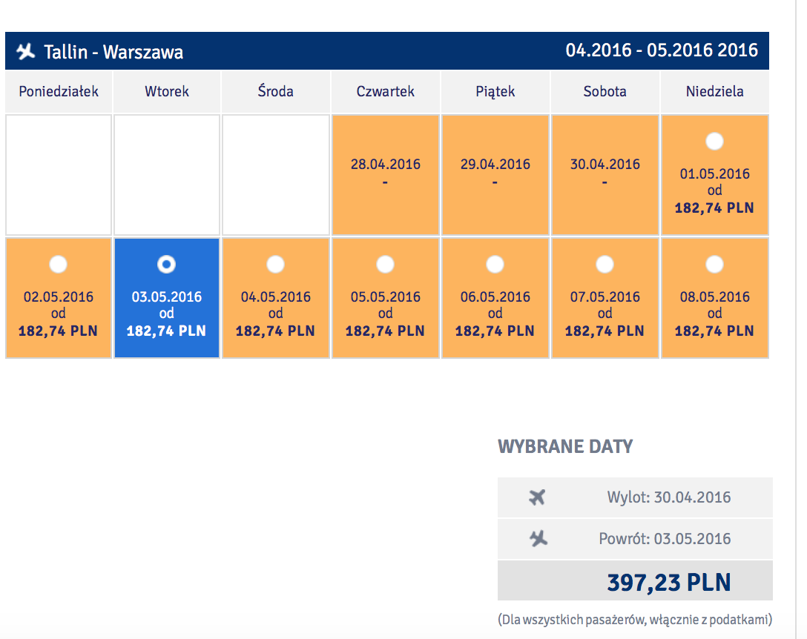Click the Powrót: 03.05.2016 row
The width and height of the screenshot is (807, 639).
635,539
